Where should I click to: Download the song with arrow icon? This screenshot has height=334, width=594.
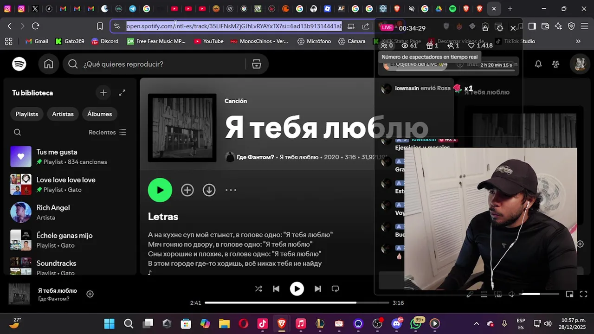tap(209, 190)
